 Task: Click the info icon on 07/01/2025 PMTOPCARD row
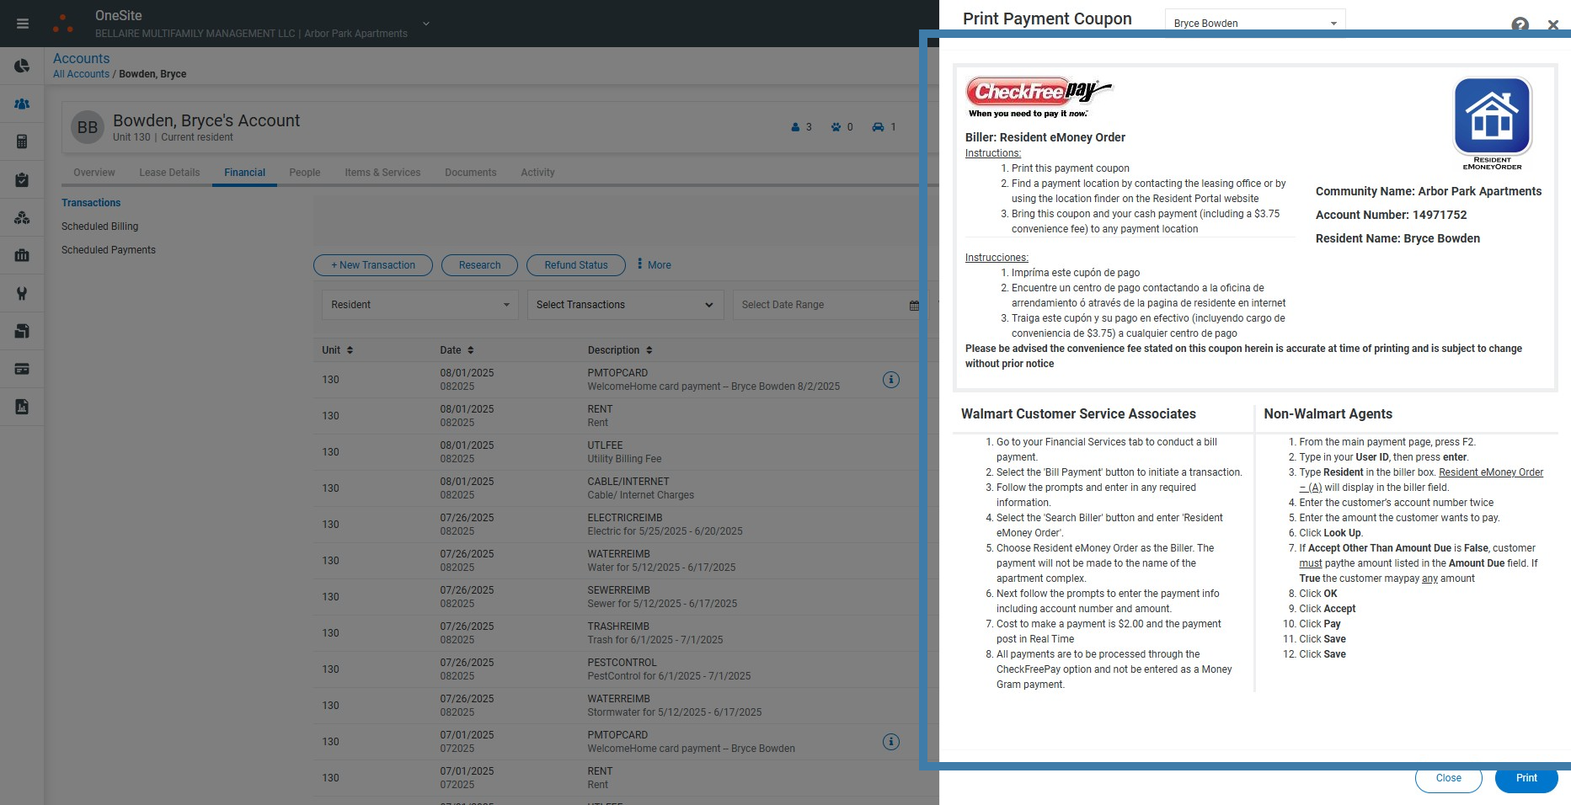pos(890,742)
